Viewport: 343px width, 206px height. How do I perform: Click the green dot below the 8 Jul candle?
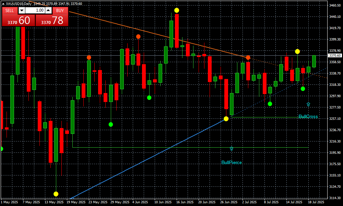coord(270,104)
